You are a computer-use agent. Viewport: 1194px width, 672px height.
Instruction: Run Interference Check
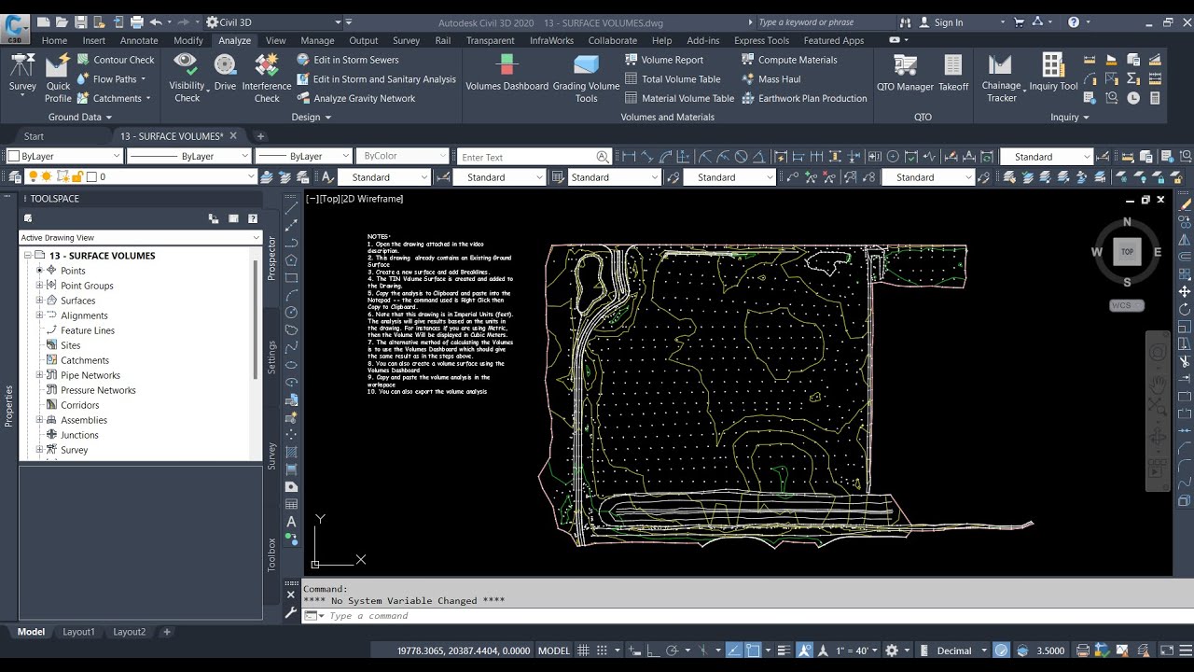pyautogui.click(x=267, y=77)
